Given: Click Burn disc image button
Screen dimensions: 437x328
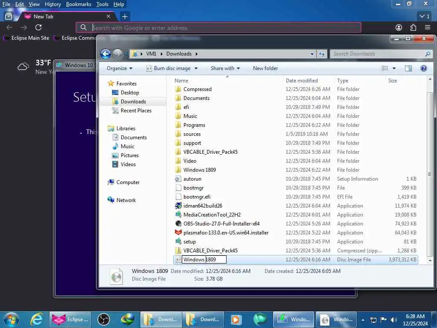Looking at the screenshot, I should [x=169, y=68].
